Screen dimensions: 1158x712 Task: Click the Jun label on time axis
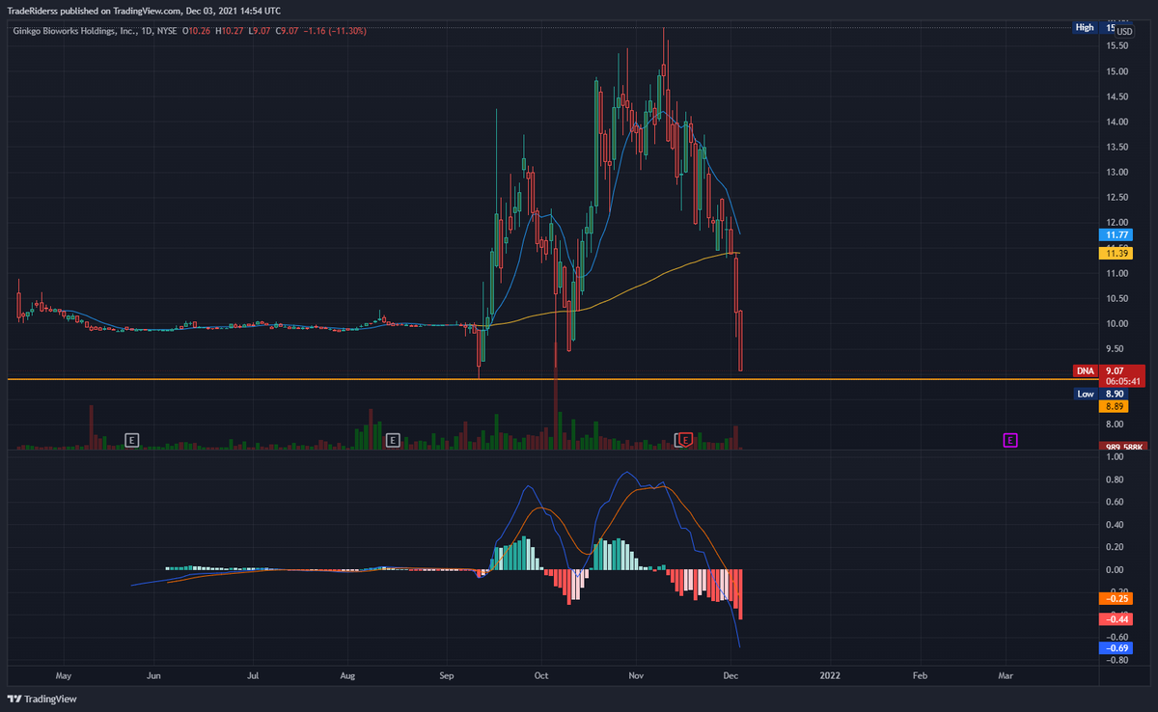pyautogui.click(x=154, y=676)
